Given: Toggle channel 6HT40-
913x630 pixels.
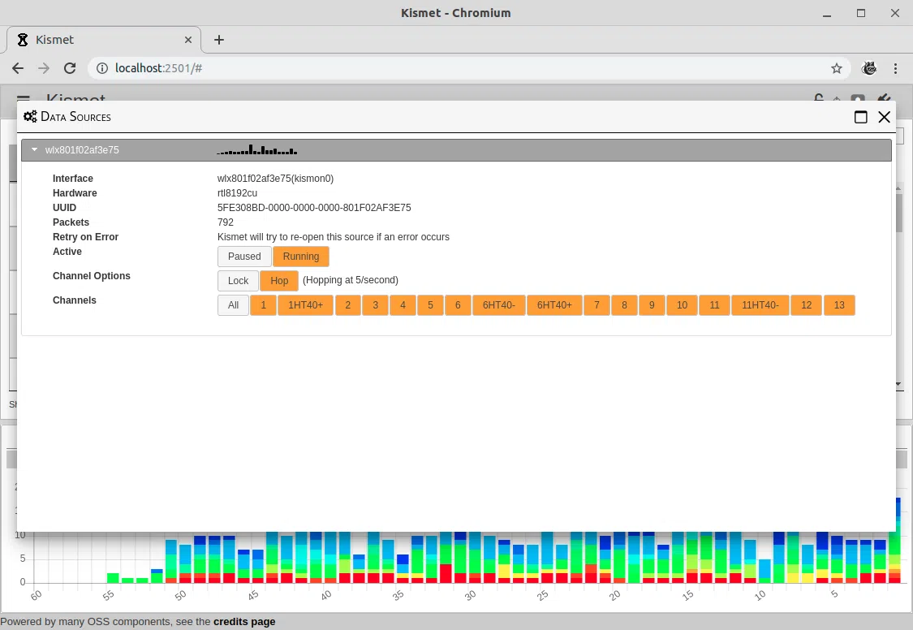Looking at the screenshot, I should pos(499,305).
